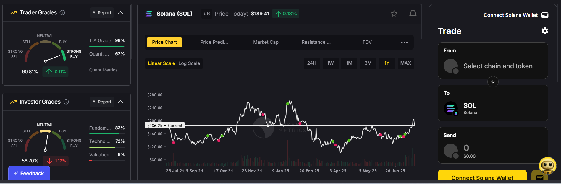Viewport: 561px width, 184px height.
Task: Click the Trader Grades trend arrow icon
Action: coord(13,13)
